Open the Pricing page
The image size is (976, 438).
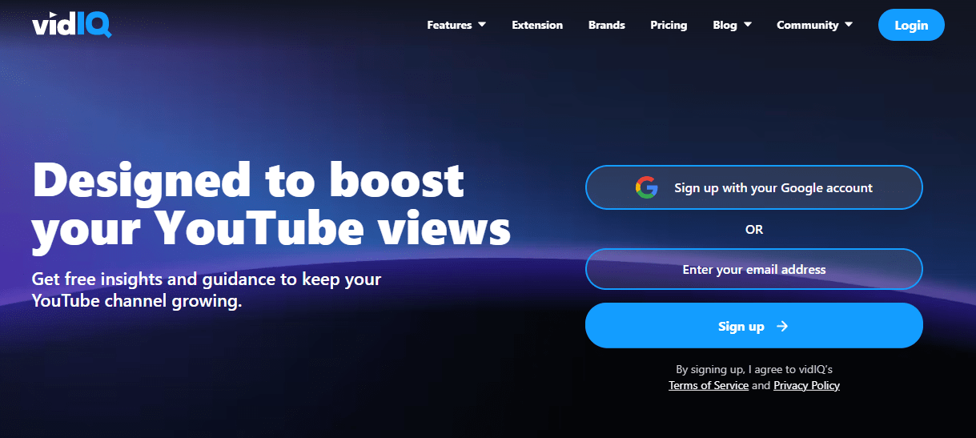(669, 25)
